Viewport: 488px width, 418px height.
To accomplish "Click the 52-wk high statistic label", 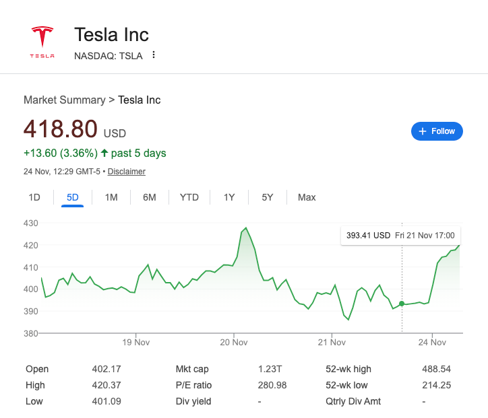I will pos(348,369).
